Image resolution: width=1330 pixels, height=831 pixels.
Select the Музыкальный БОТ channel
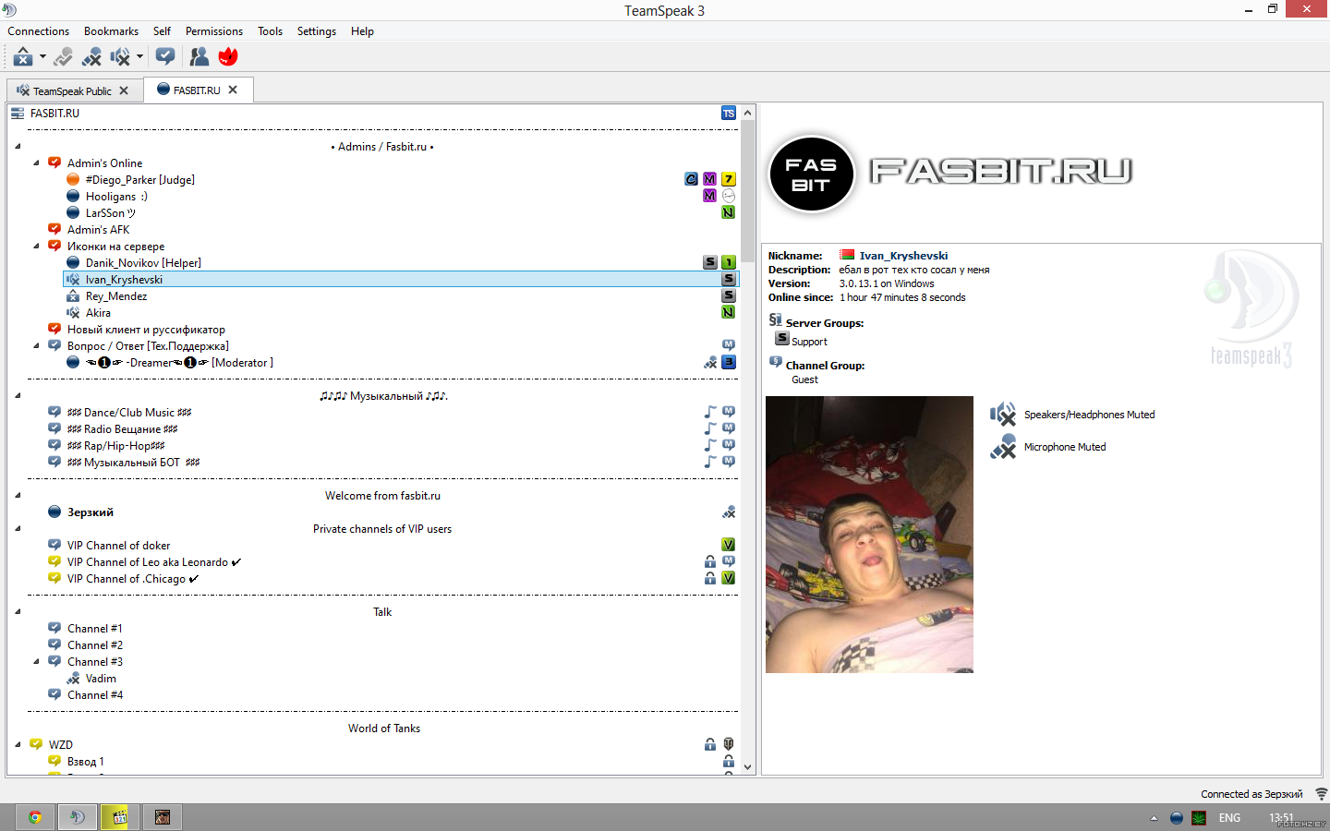click(133, 463)
